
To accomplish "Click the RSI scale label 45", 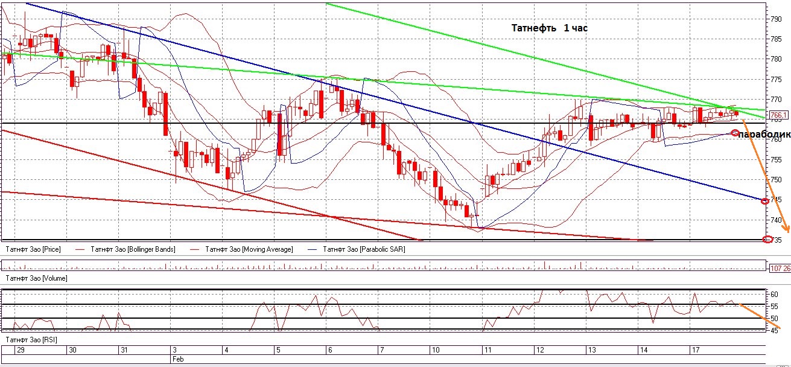I will tap(774, 330).
